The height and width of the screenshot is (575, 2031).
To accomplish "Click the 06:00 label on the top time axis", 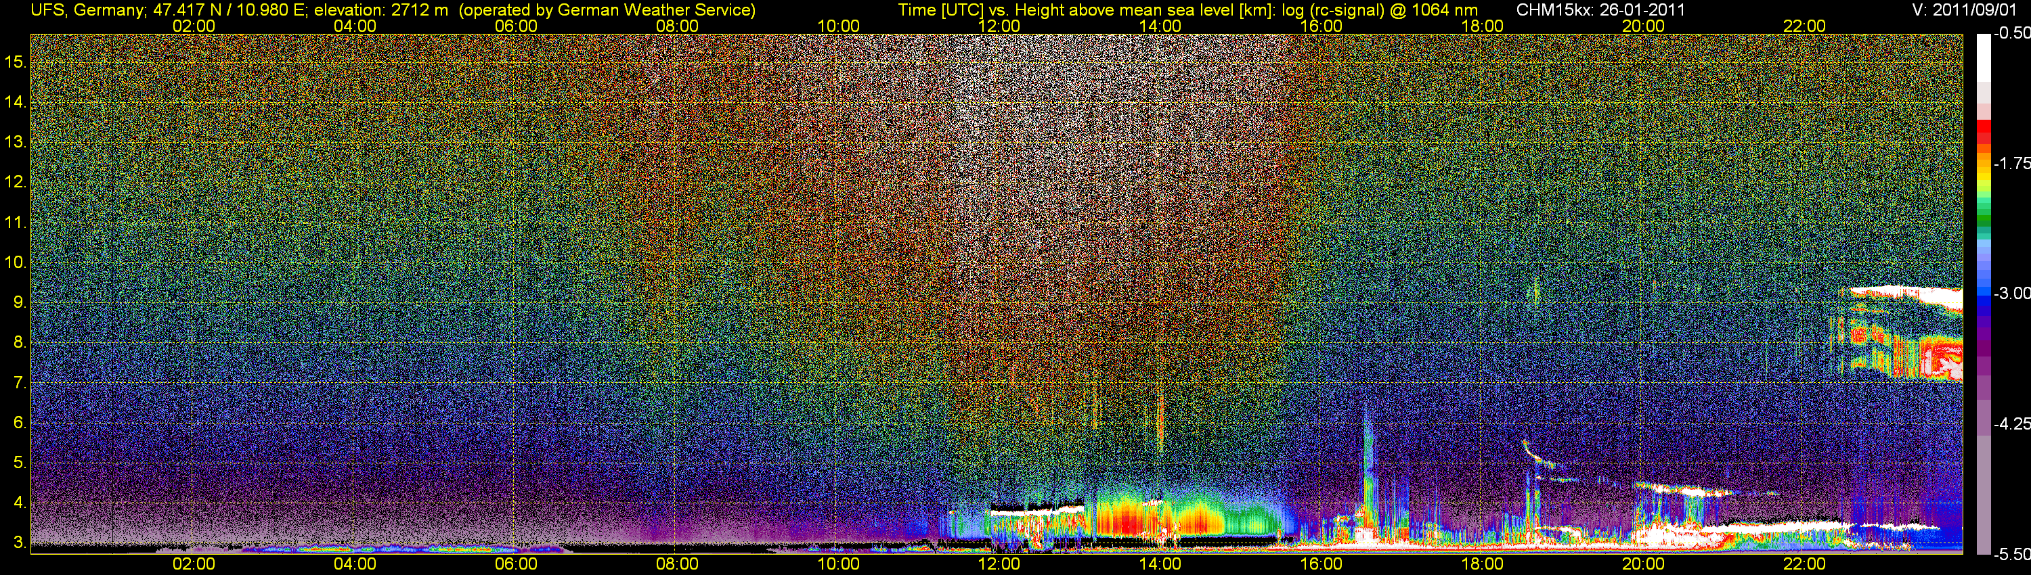I will click(x=516, y=26).
